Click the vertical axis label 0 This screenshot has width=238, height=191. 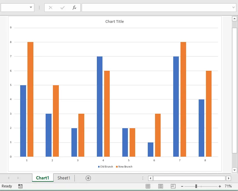[x=11, y=157]
